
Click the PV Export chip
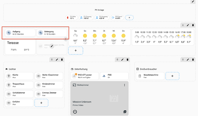pos(117,18)
